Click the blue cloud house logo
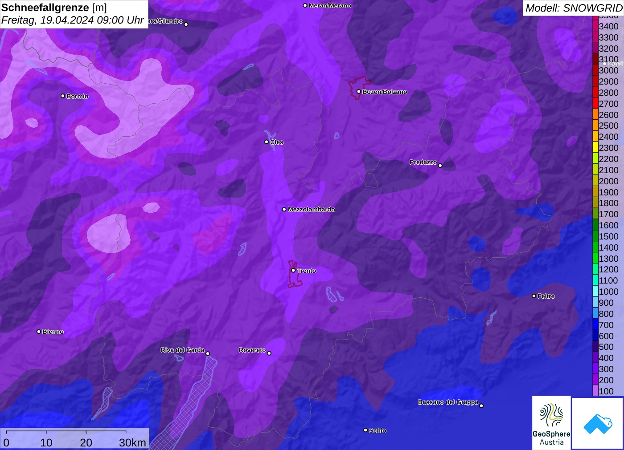This screenshot has width=624, height=450. (x=598, y=423)
